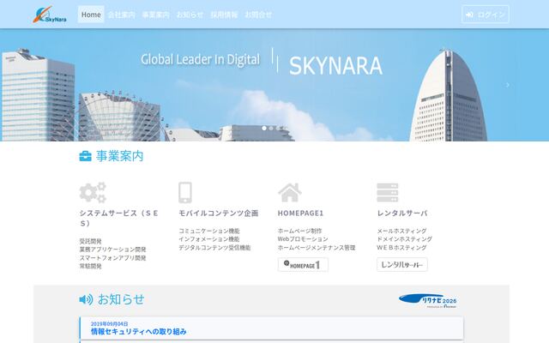Click the お知らせ section heading

pyautogui.click(x=121, y=299)
